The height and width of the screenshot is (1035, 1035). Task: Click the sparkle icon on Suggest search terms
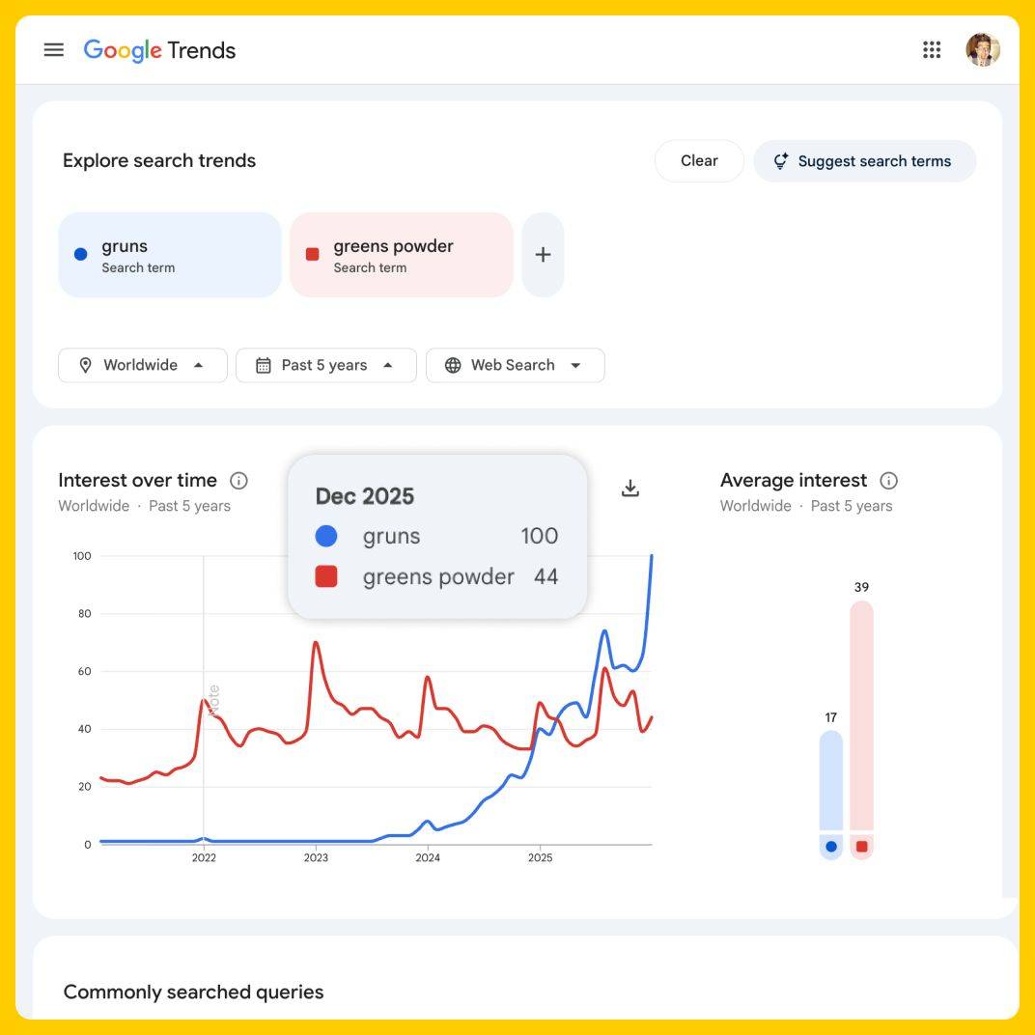point(782,161)
